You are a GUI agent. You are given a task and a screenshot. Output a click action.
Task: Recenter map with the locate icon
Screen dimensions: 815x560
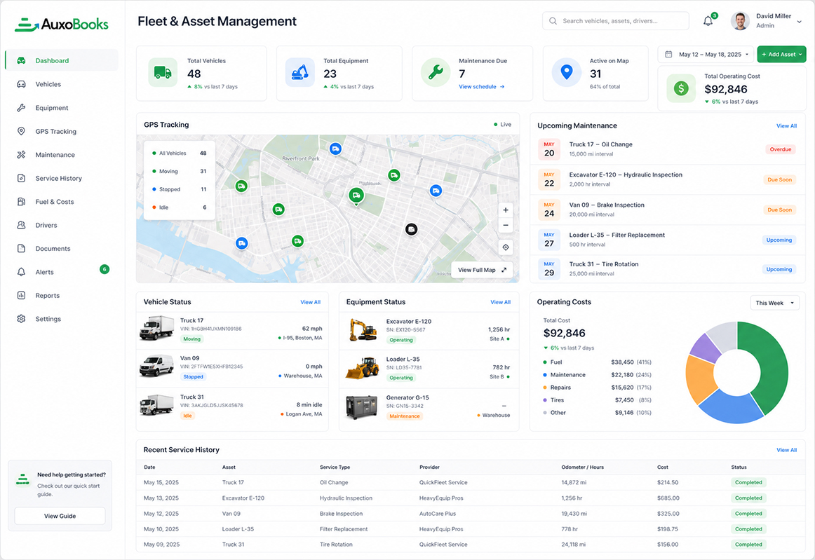point(505,247)
